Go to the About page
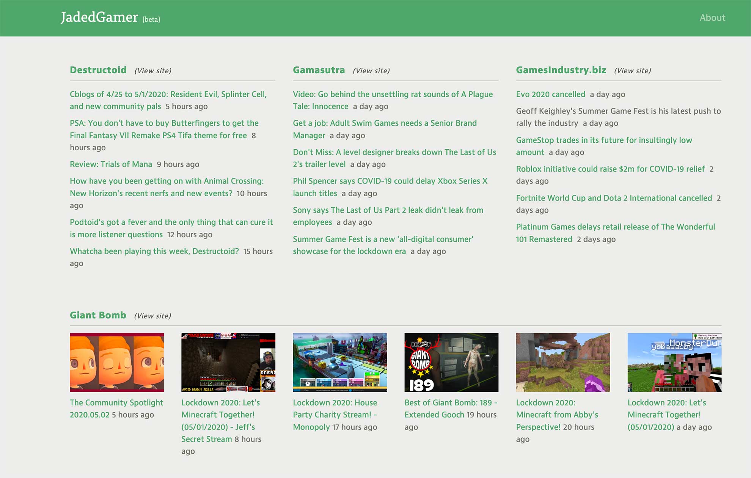The width and height of the screenshot is (751, 478). pos(712,17)
